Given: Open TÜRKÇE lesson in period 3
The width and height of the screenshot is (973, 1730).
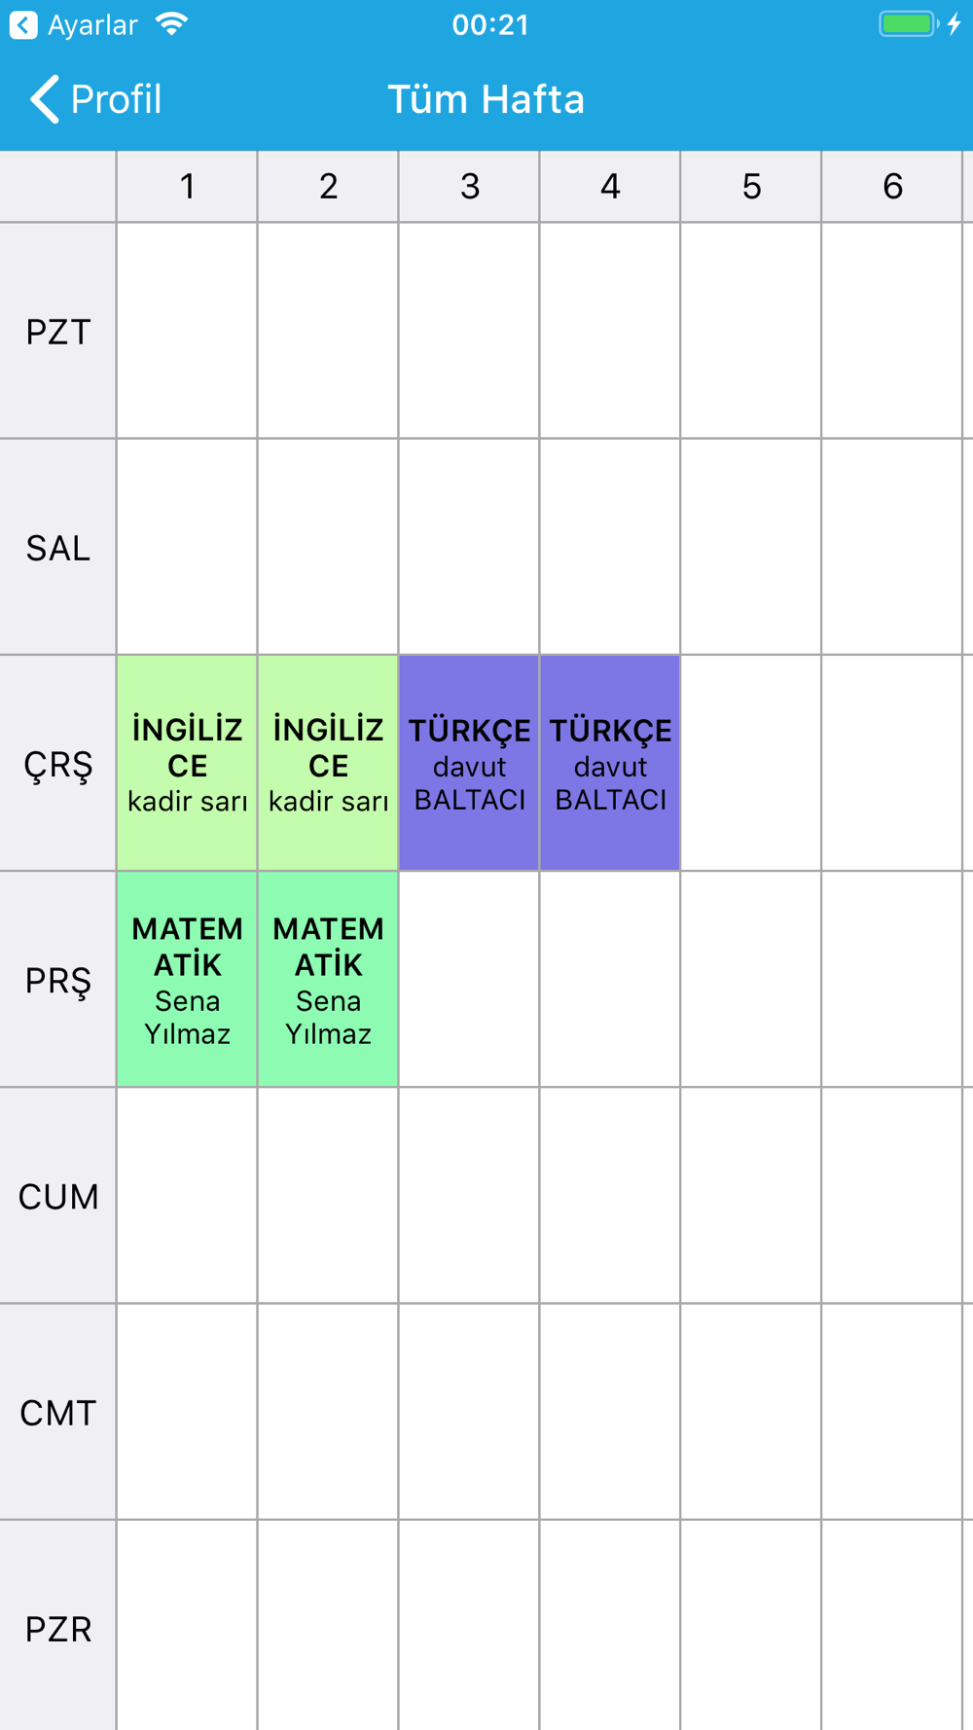Looking at the screenshot, I should pyautogui.click(x=469, y=763).
